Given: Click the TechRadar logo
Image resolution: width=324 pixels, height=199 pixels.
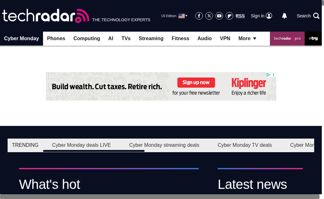Looking at the screenshot, I should click(46, 16).
